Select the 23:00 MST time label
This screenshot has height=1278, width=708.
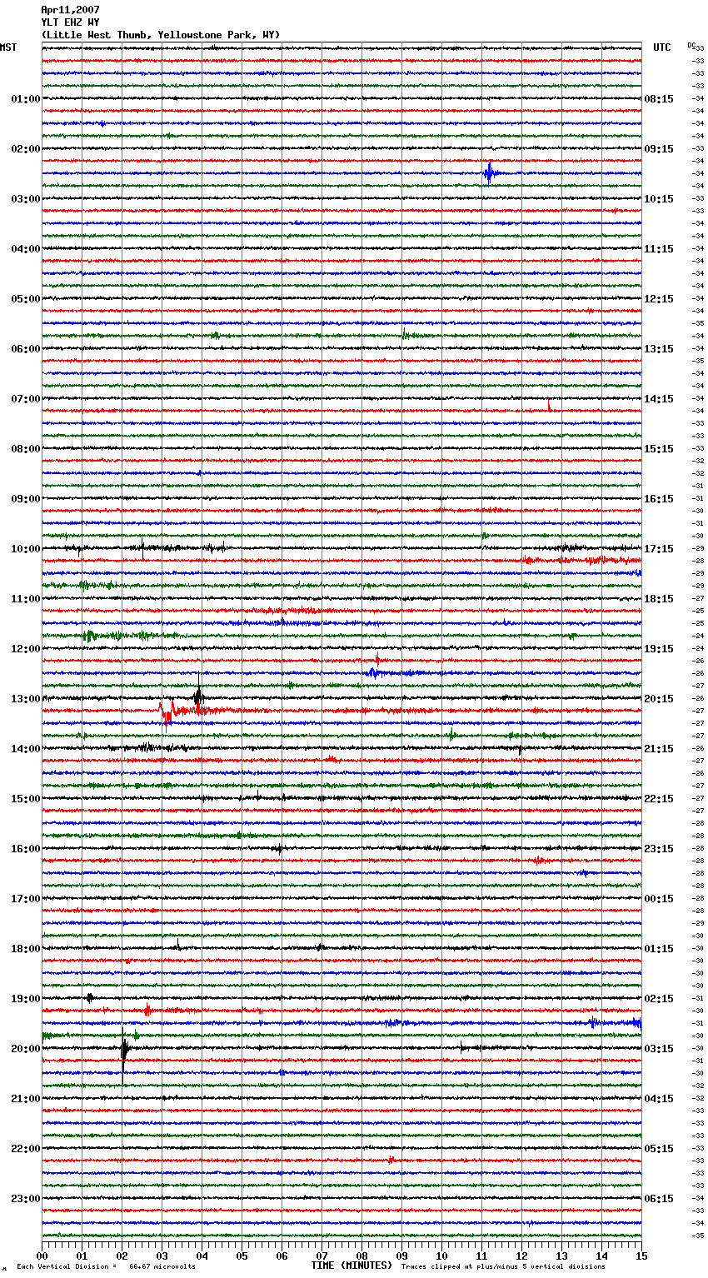coord(25,1199)
